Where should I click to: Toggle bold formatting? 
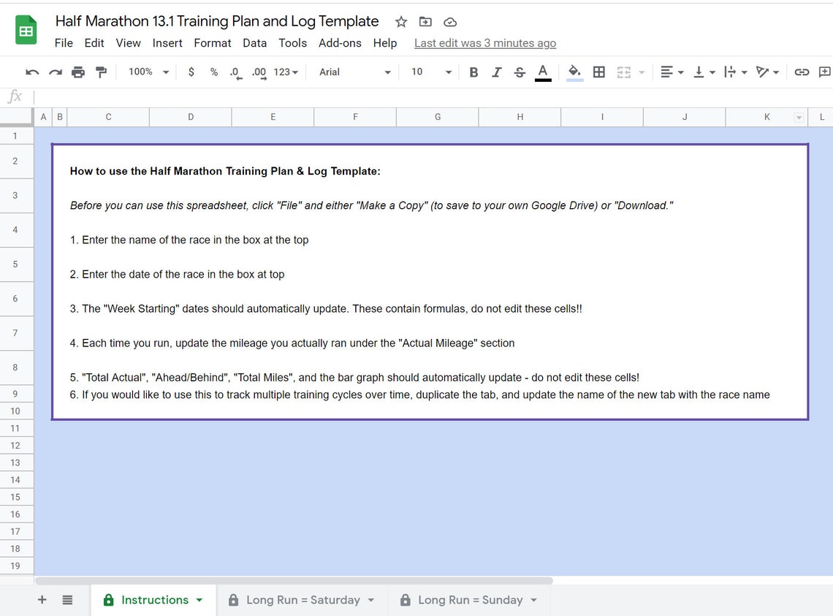(x=473, y=72)
